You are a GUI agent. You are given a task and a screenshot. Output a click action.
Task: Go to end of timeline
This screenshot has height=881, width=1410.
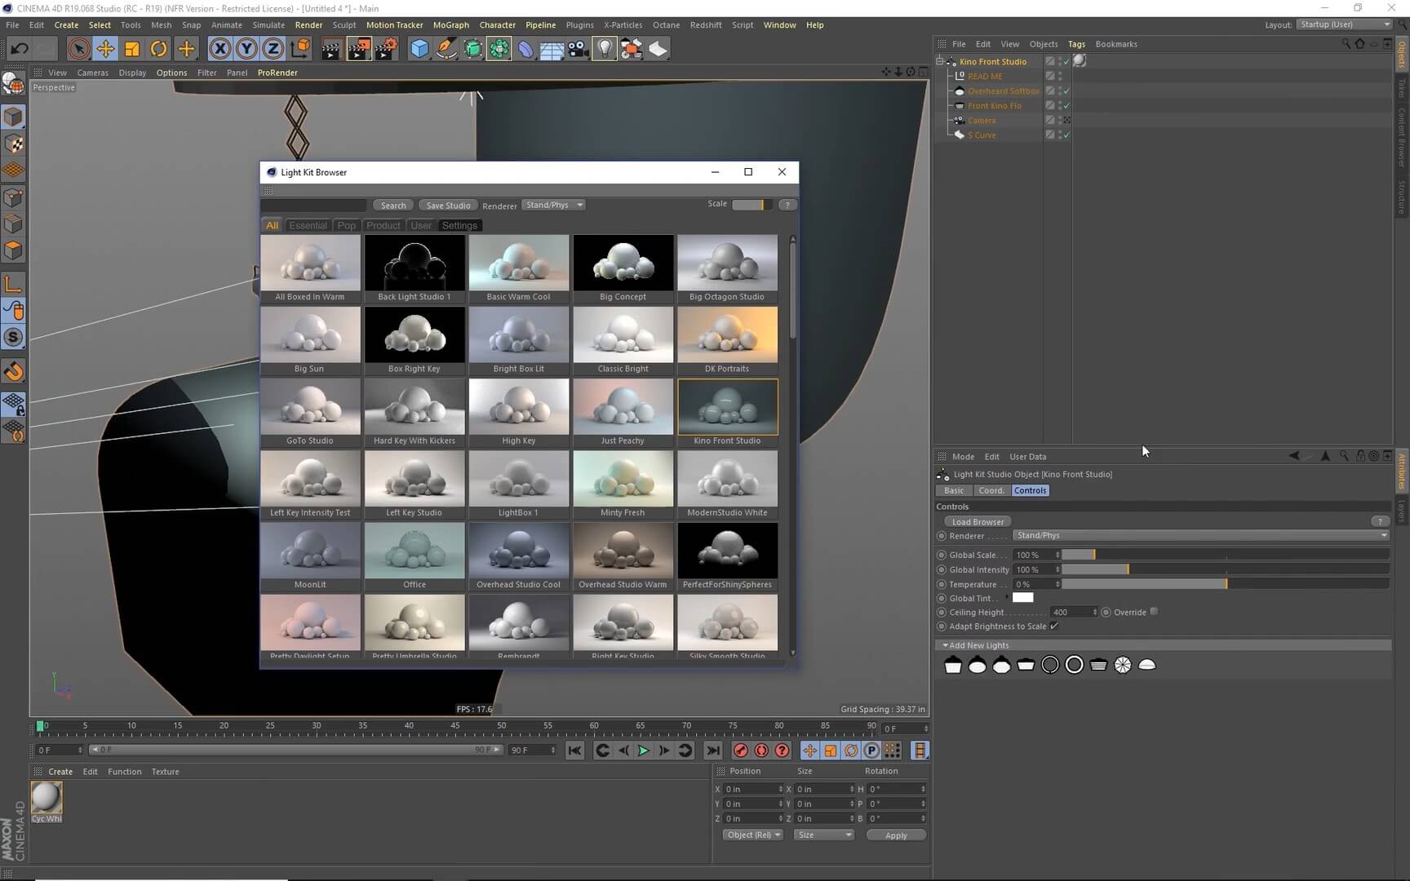tap(713, 750)
